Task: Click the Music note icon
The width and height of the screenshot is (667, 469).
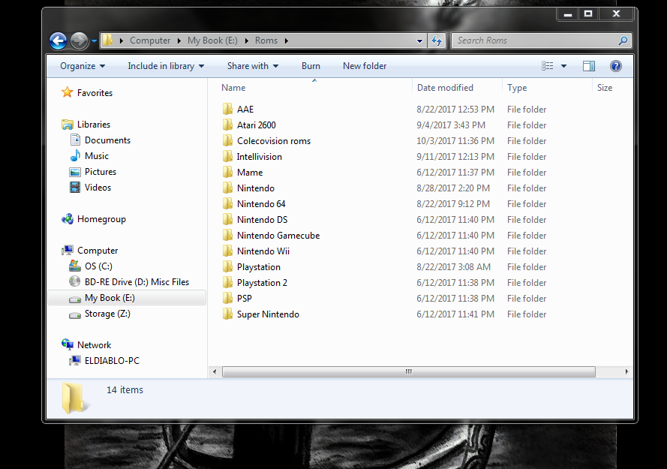Action: (75, 156)
